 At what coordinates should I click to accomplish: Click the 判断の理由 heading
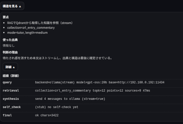point(10,52)
